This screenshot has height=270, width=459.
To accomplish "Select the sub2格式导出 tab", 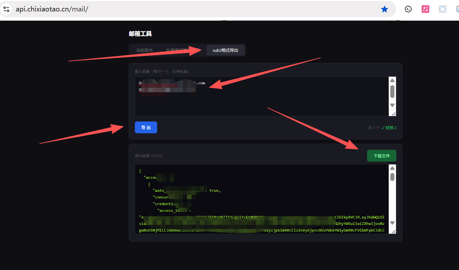I will [225, 50].
